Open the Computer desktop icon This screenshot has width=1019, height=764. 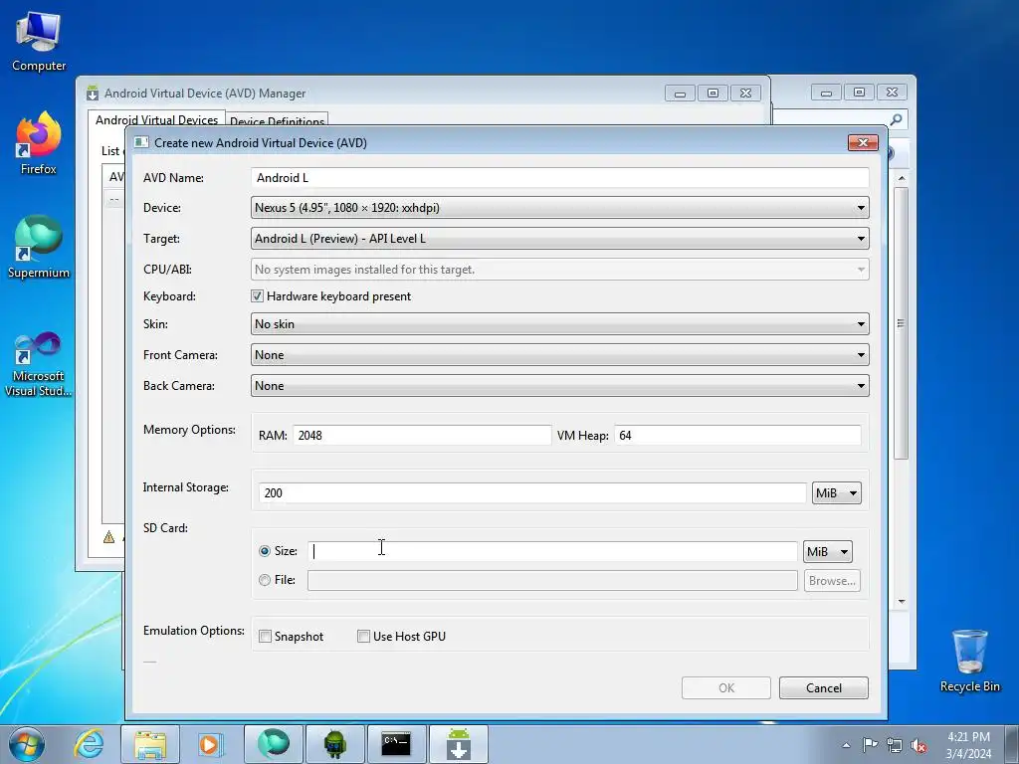(x=39, y=41)
